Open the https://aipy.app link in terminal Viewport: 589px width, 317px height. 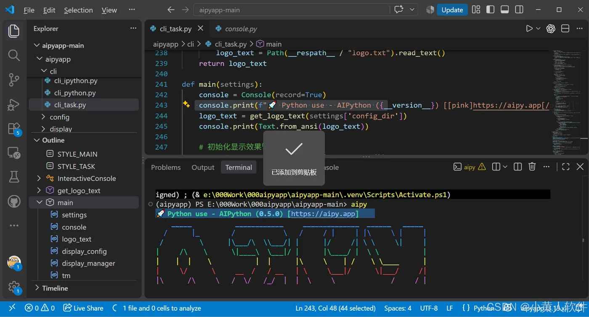click(323, 214)
